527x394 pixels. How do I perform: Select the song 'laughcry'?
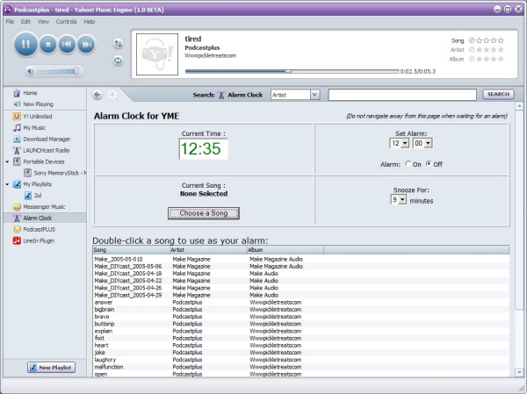pyautogui.click(x=105, y=360)
